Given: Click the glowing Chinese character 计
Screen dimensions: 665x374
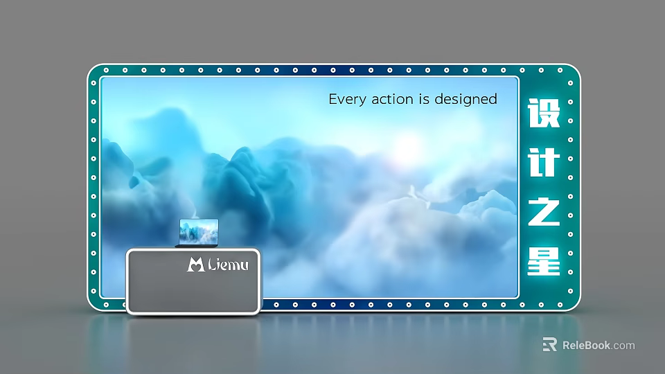Looking at the screenshot, I should pyautogui.click(x=543, y=162).
